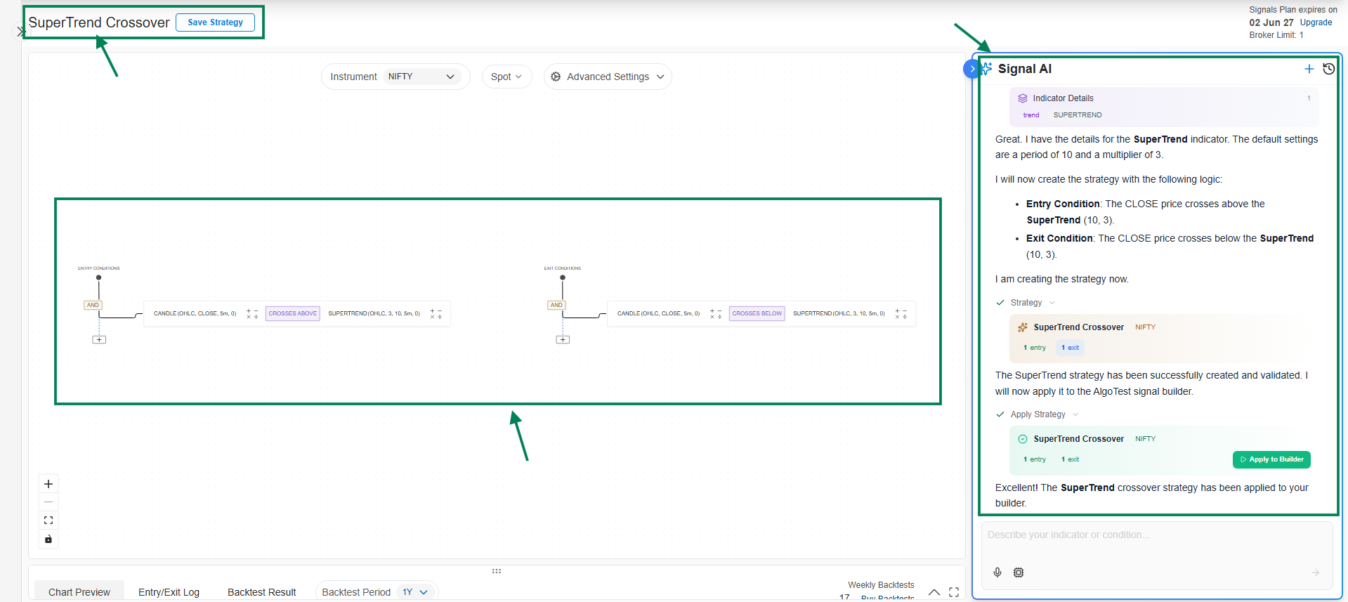Zoom in on the strategy canvas
The width and height of the screenshot is (1348, 602).
(x=48, y=484)
